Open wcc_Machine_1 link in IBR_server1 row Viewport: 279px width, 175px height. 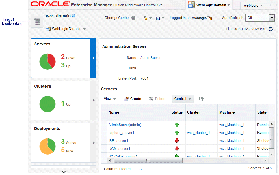click(232, 140)
